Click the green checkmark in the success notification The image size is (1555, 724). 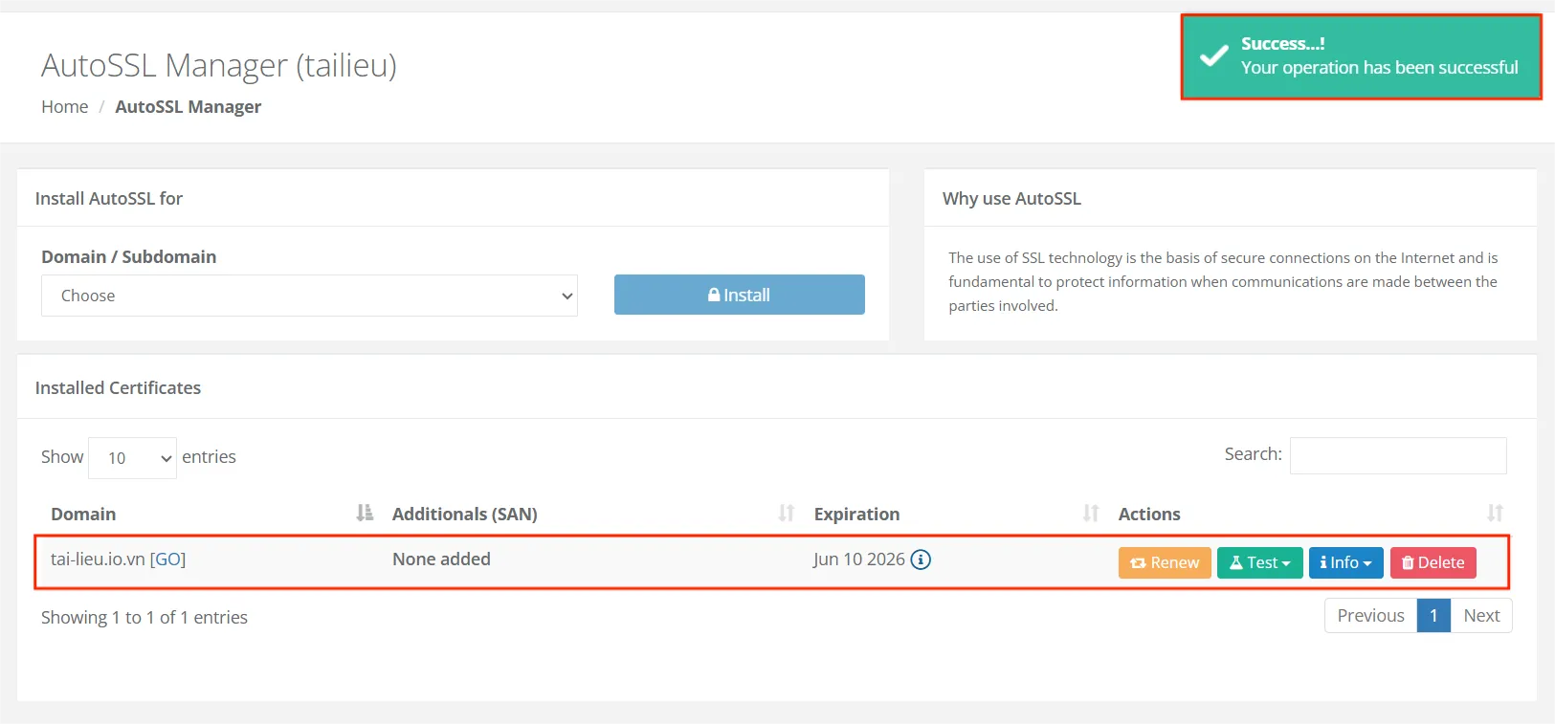1212,55
